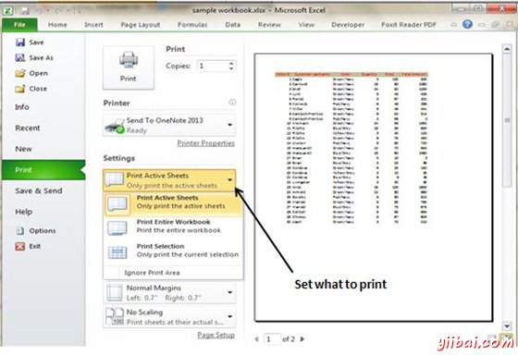This screenshot has width=518, height=355.
Task: Switch to the Insert tab
Action: [93, 25]
